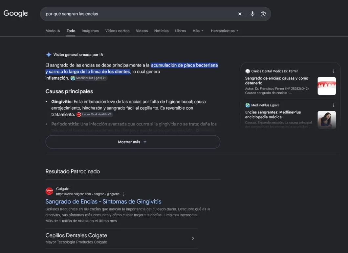Click the Colgate favicon logo

click(49, 191)
